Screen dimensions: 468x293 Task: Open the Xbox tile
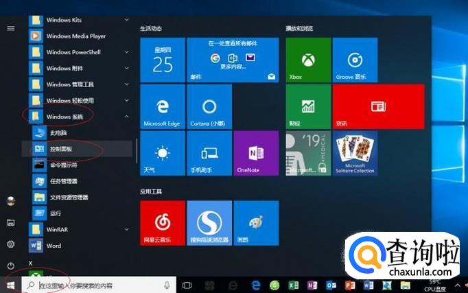(308, 60)
